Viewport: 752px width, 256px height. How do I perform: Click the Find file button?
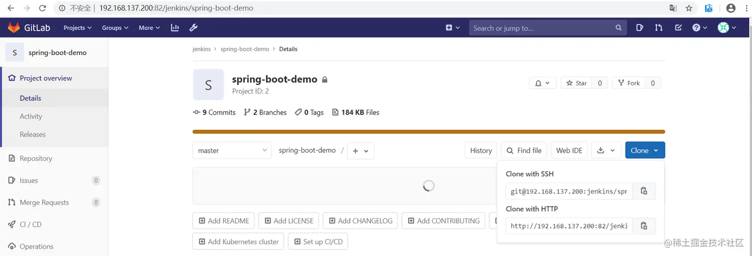tap(524, 150)
